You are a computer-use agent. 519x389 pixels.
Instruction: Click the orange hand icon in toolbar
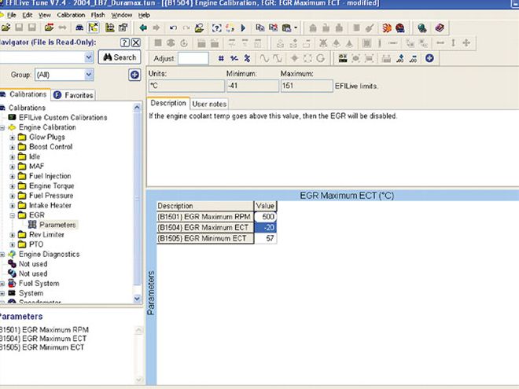click(387, 28)
